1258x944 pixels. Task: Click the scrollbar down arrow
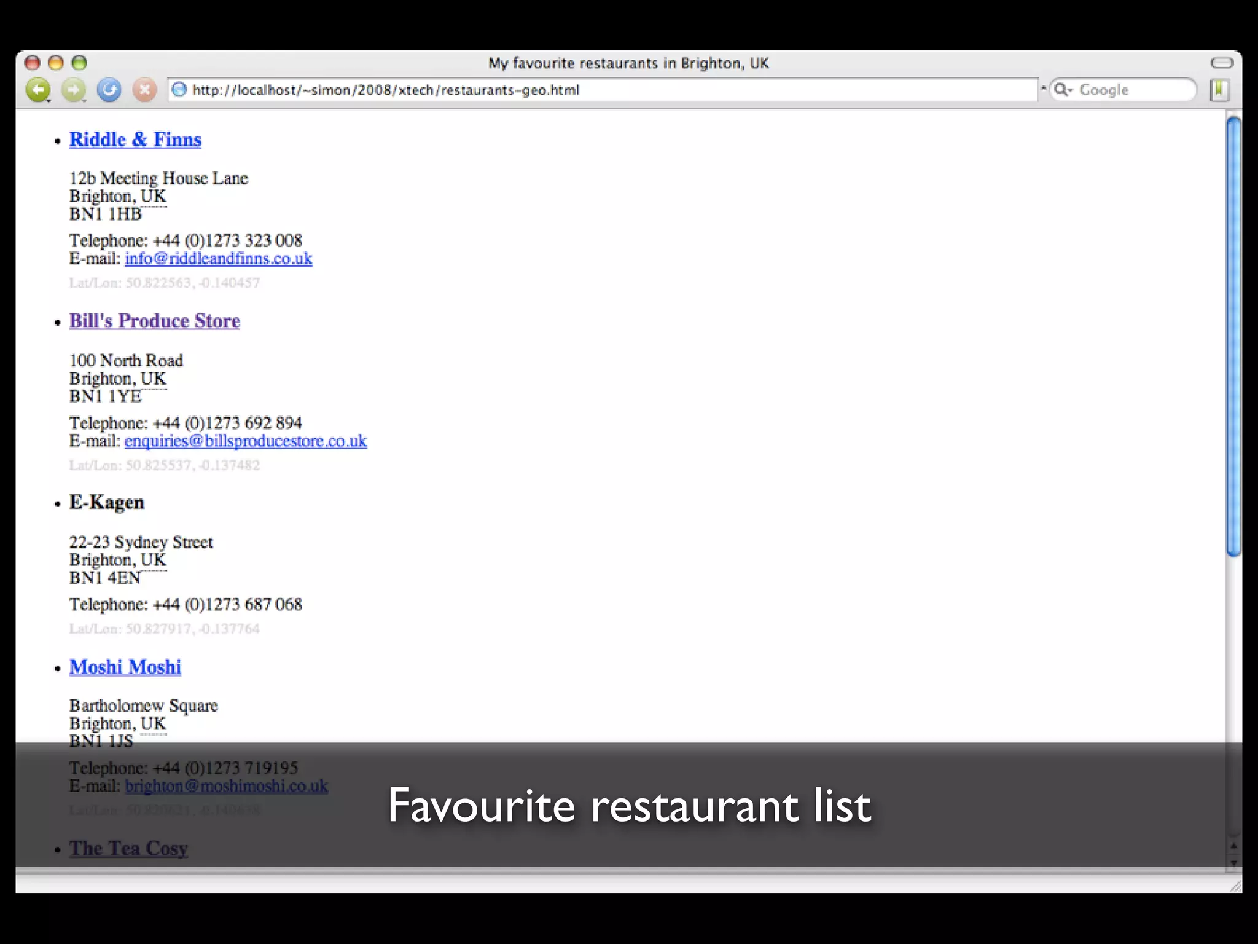(x=1233, y=862)
